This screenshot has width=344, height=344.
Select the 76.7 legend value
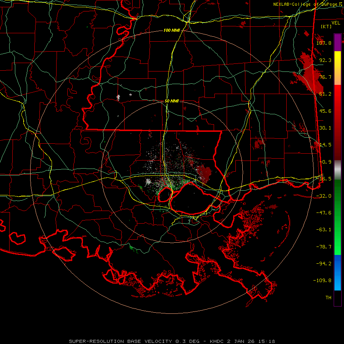pyautogui.click(x=325, y=77)
